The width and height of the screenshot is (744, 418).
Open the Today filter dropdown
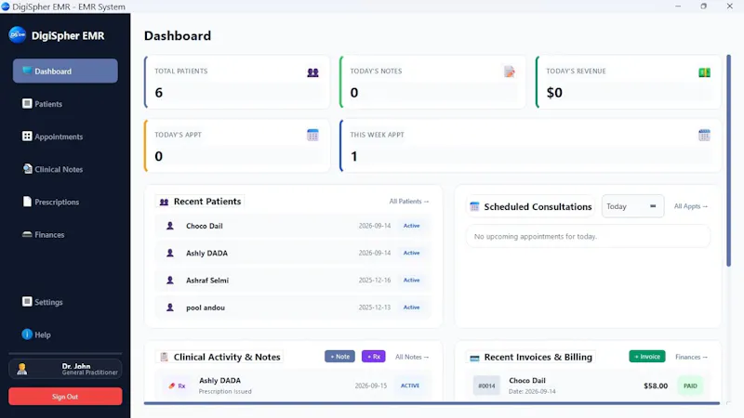[x=632, y=206]
